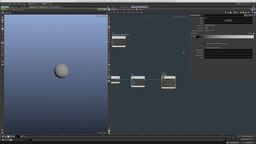
Task: Open the File menu
Action: point(2,4)
